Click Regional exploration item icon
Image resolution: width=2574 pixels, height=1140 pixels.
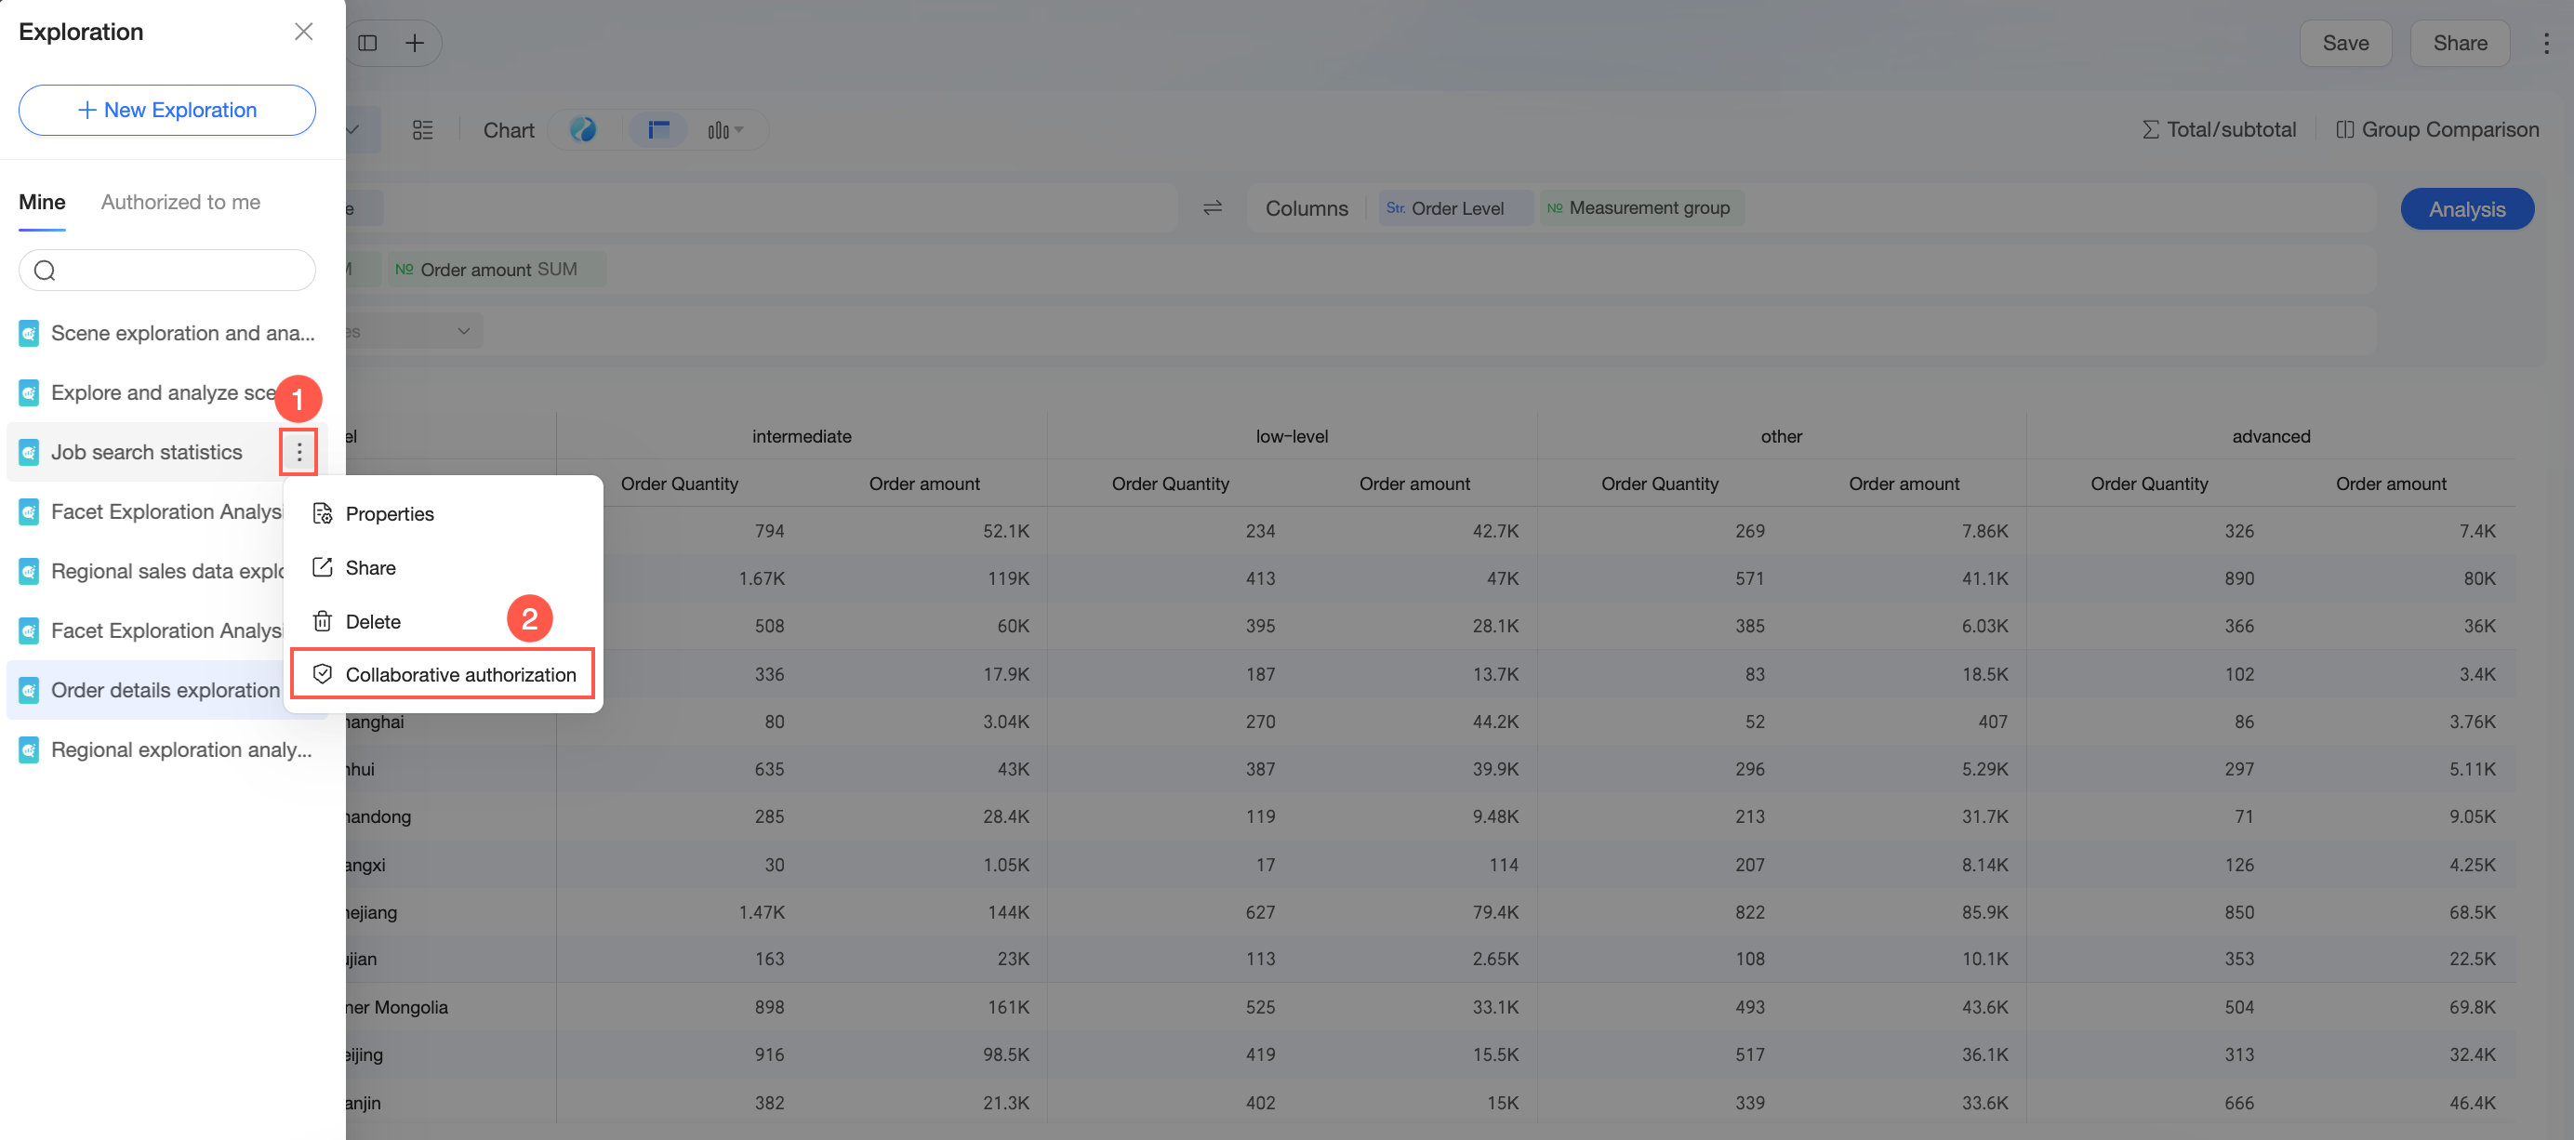point(29,749)
